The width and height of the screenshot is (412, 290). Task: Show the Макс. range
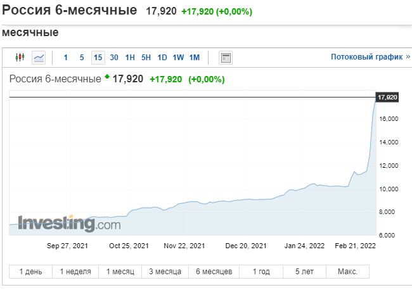click(x=347, y=272)
